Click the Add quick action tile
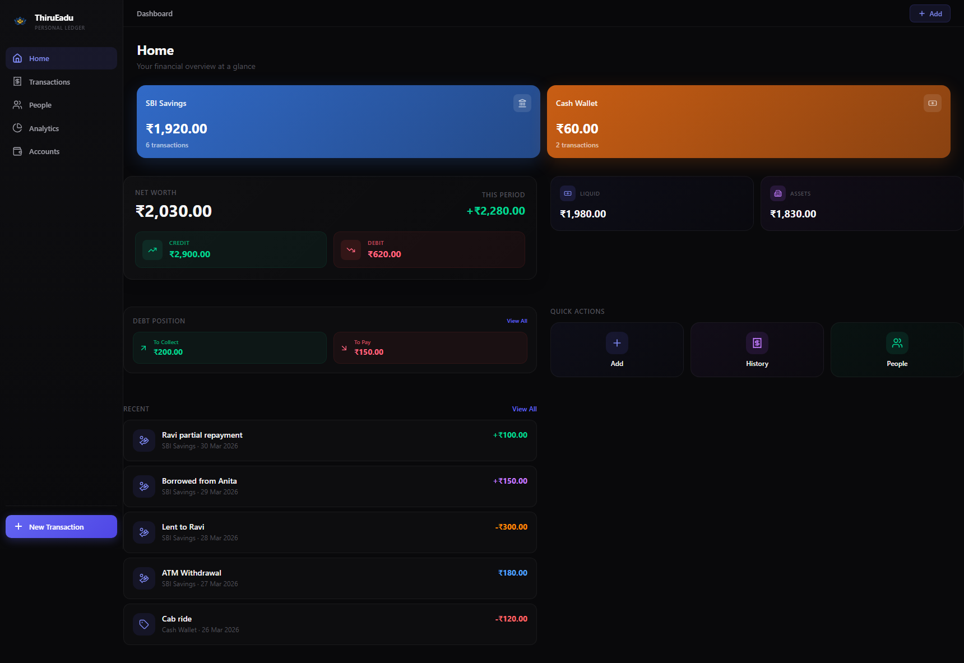The image size is (964, 663). tap(617, 349)
